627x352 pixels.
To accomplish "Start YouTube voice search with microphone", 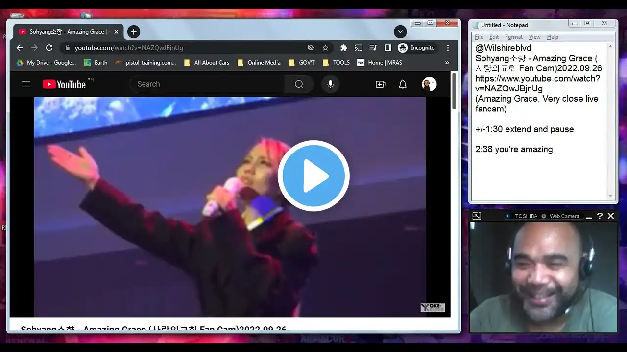I will (331, 84).
